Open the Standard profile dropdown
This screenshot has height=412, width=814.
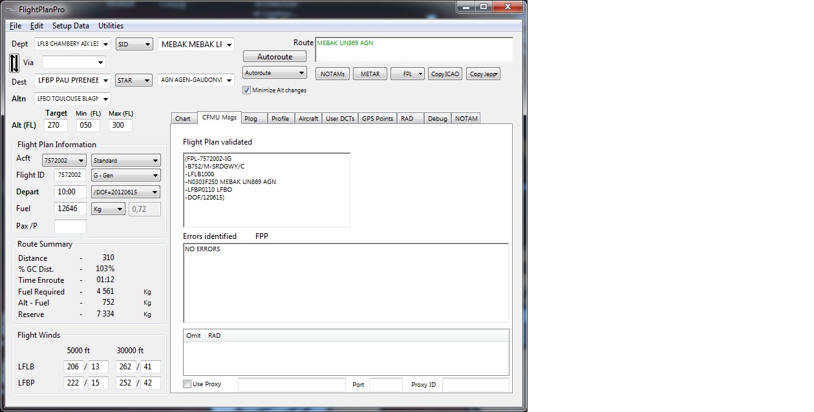126,160
